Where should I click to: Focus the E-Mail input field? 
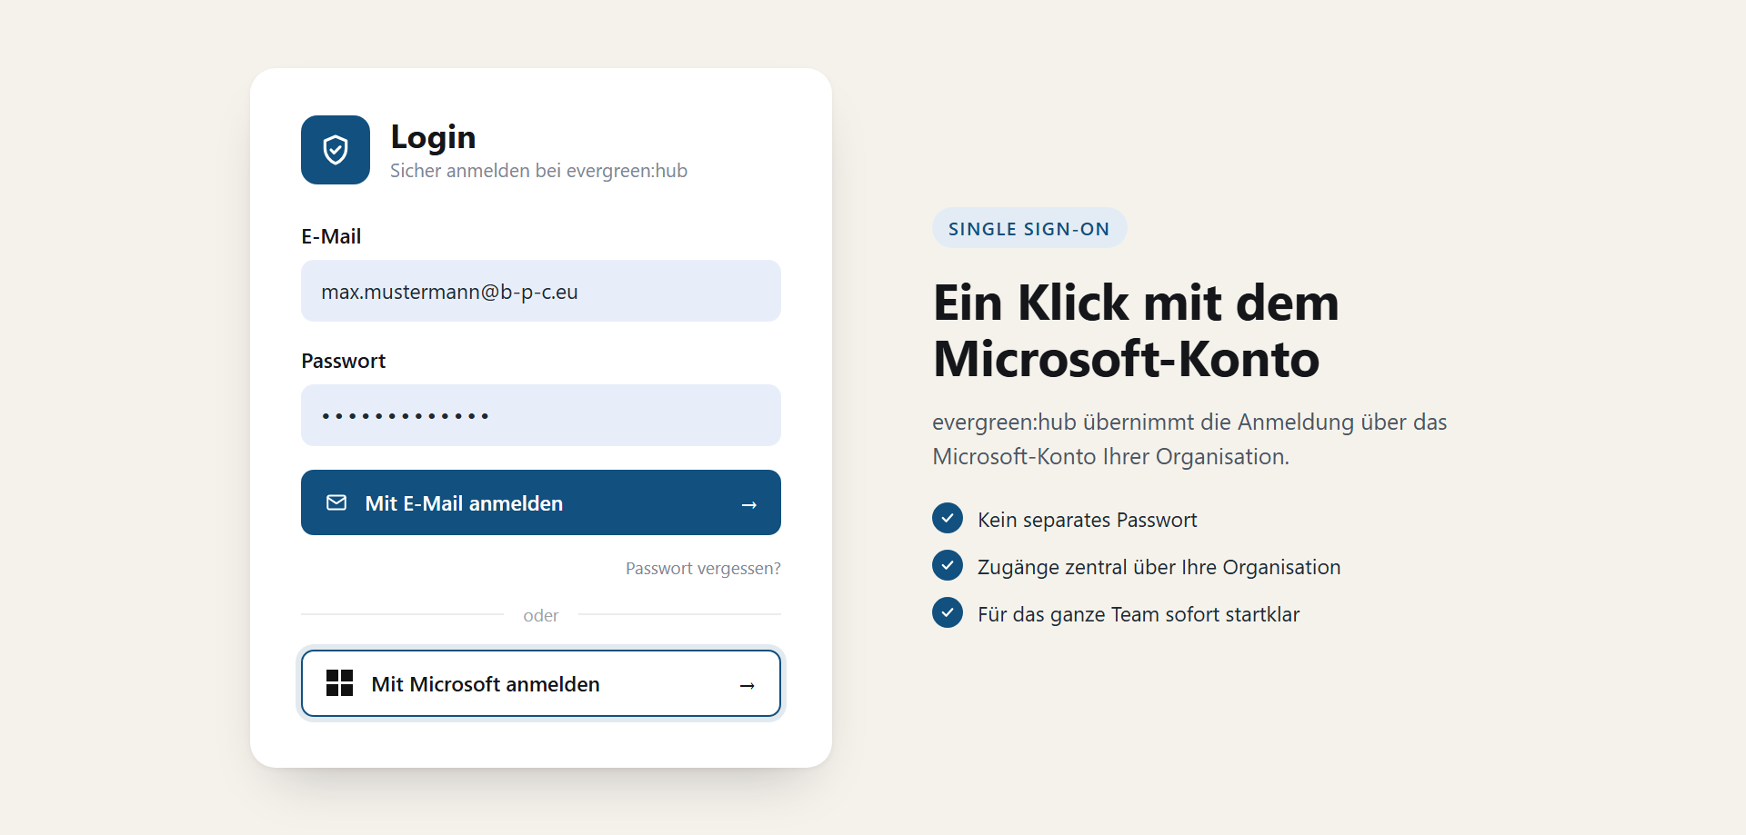(x=541, y=291)
